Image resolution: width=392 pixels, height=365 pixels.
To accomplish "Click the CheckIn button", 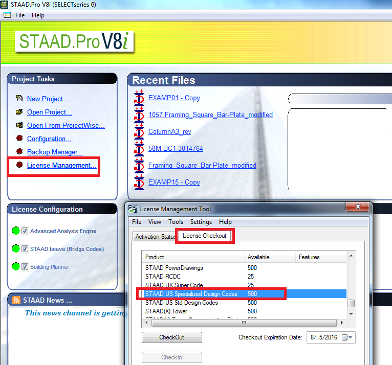I will pos(172,357).
